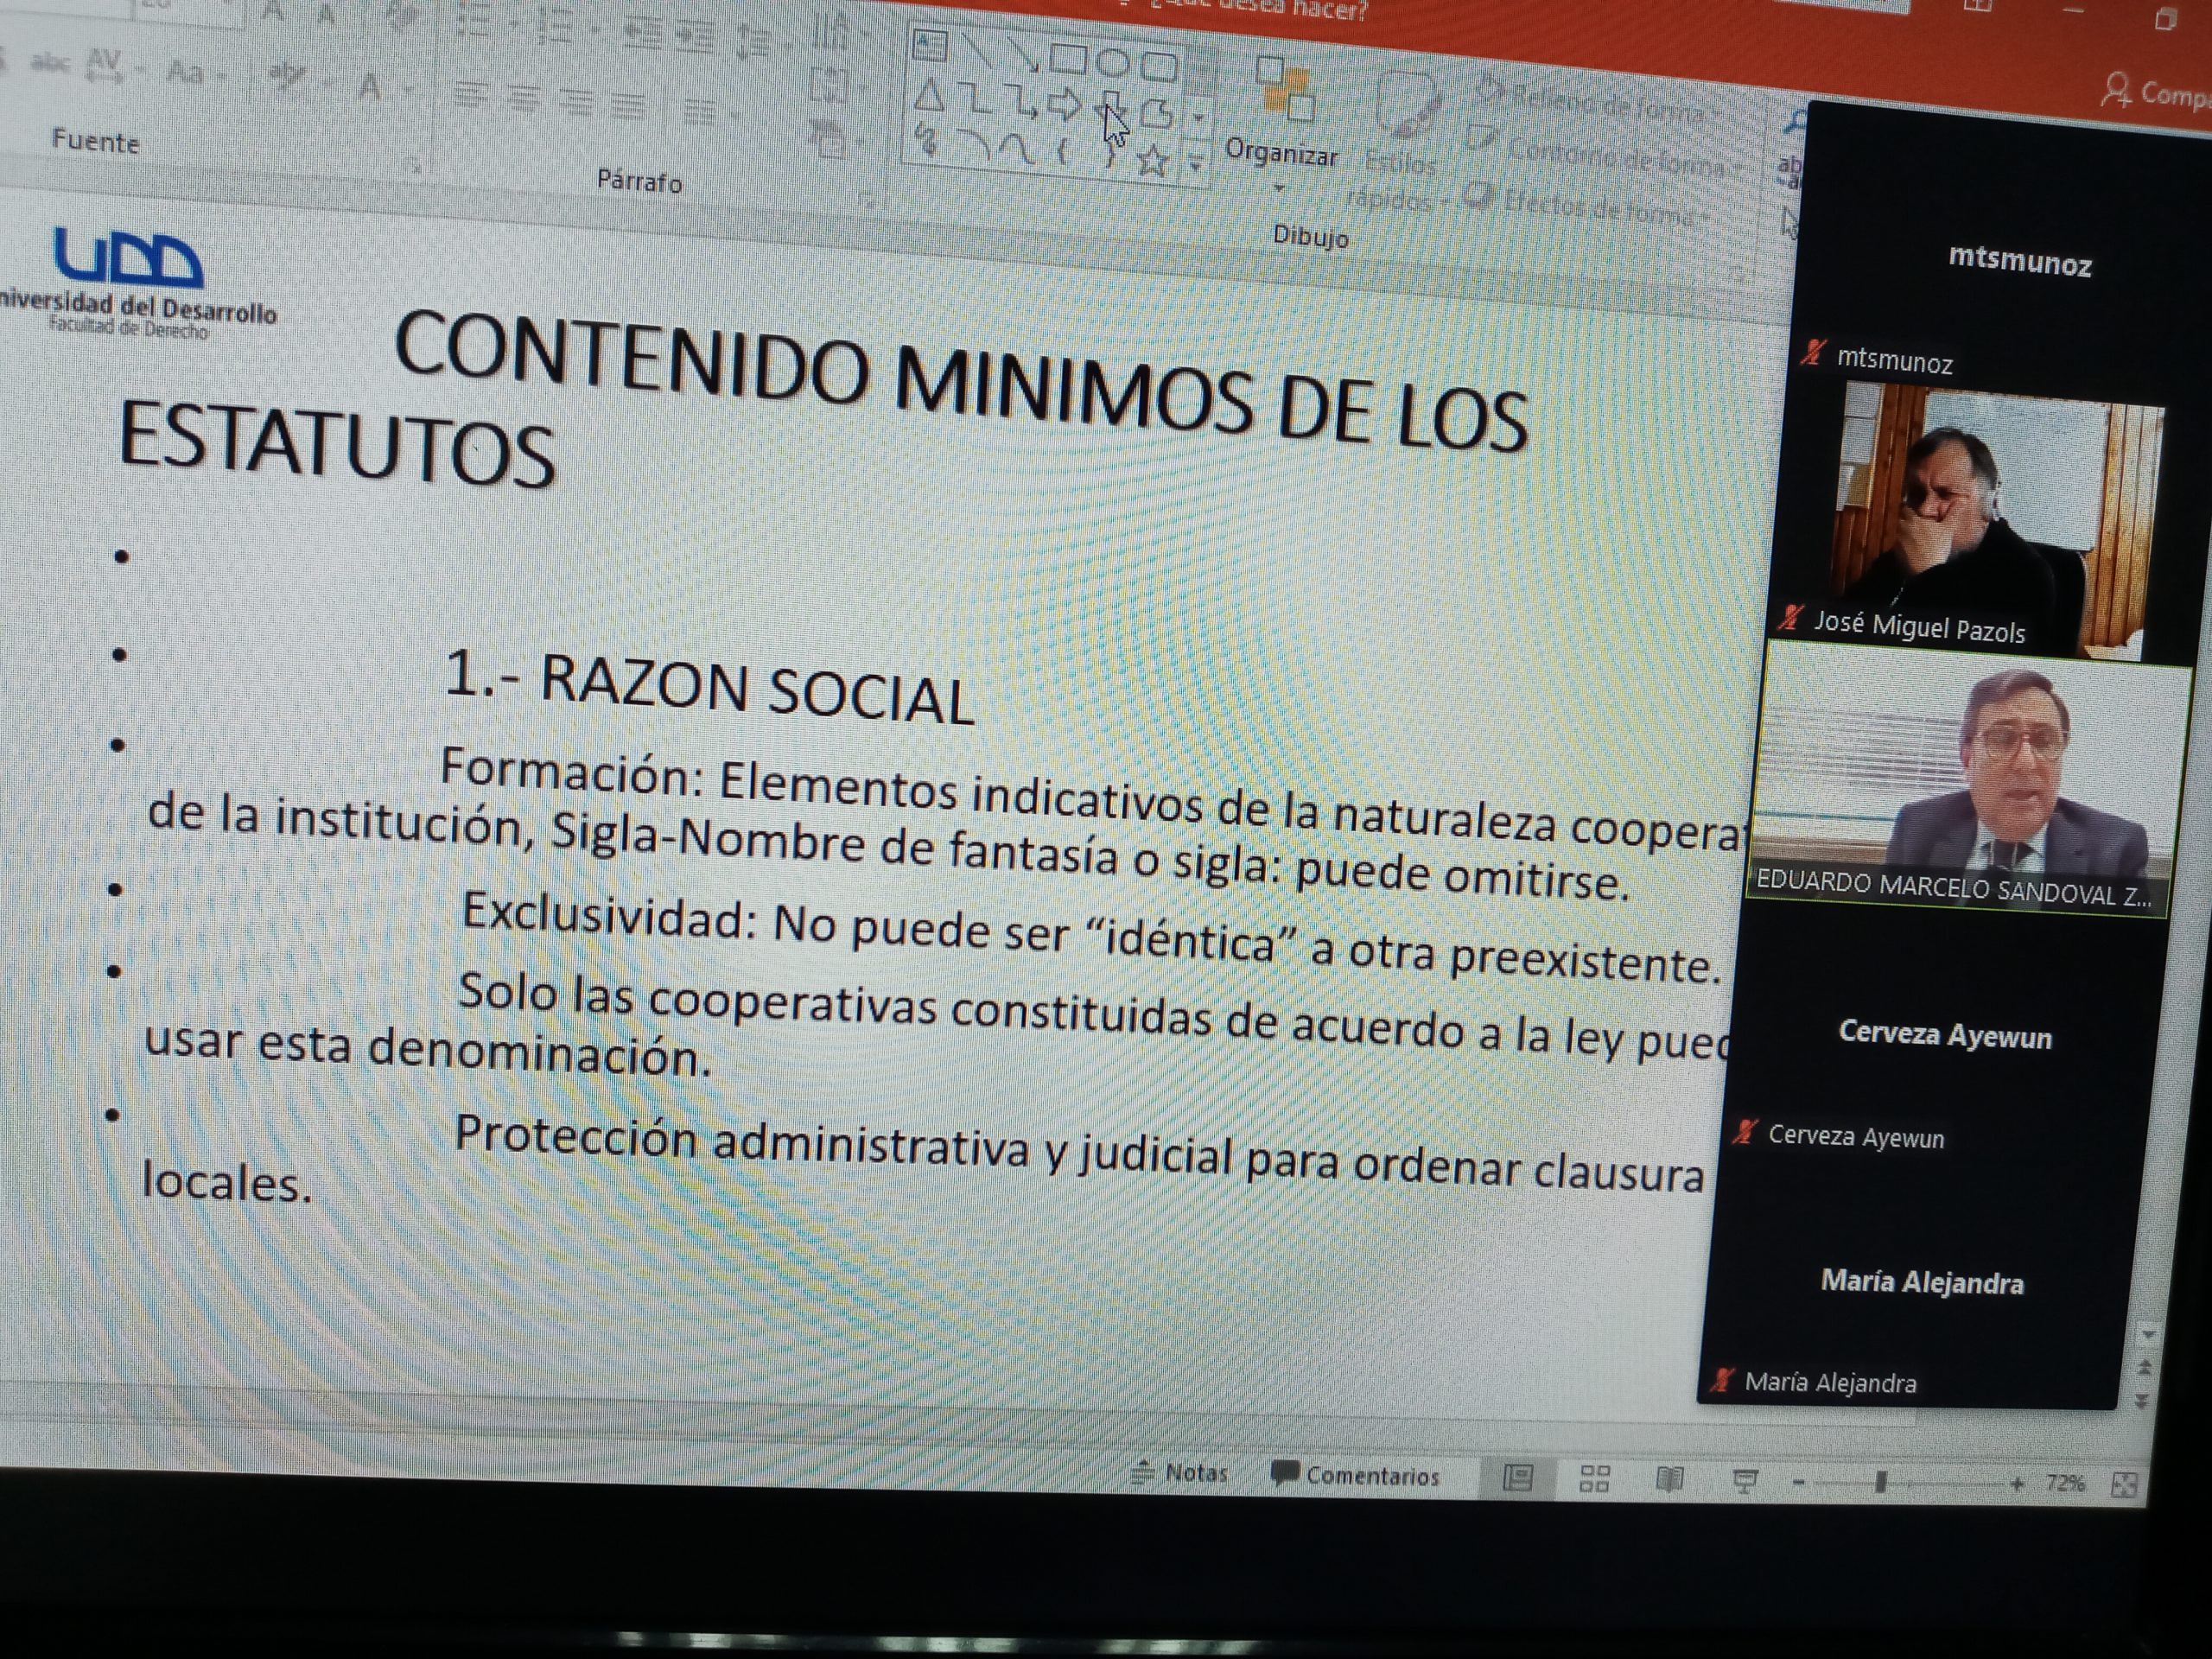Viewport: 2212px width, 1659px height.
Task: Switch to Normal view in status bar
Action: [x=1518, y=1477]
